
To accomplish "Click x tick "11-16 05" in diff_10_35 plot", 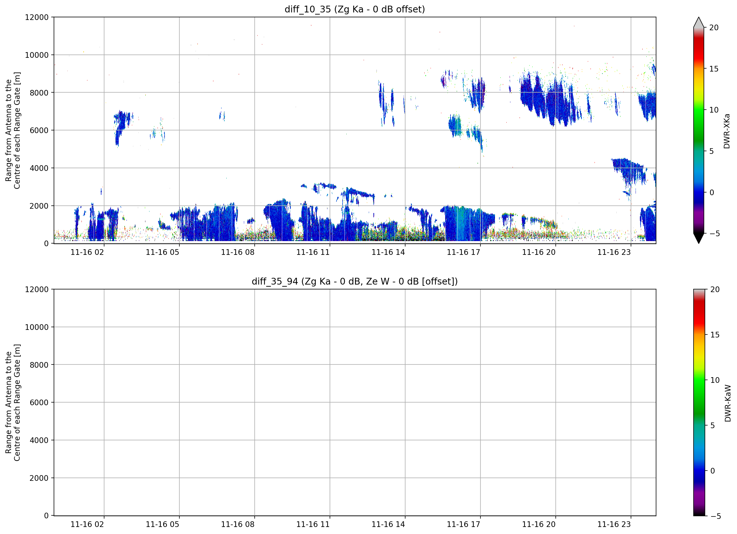I will (162, 252).
